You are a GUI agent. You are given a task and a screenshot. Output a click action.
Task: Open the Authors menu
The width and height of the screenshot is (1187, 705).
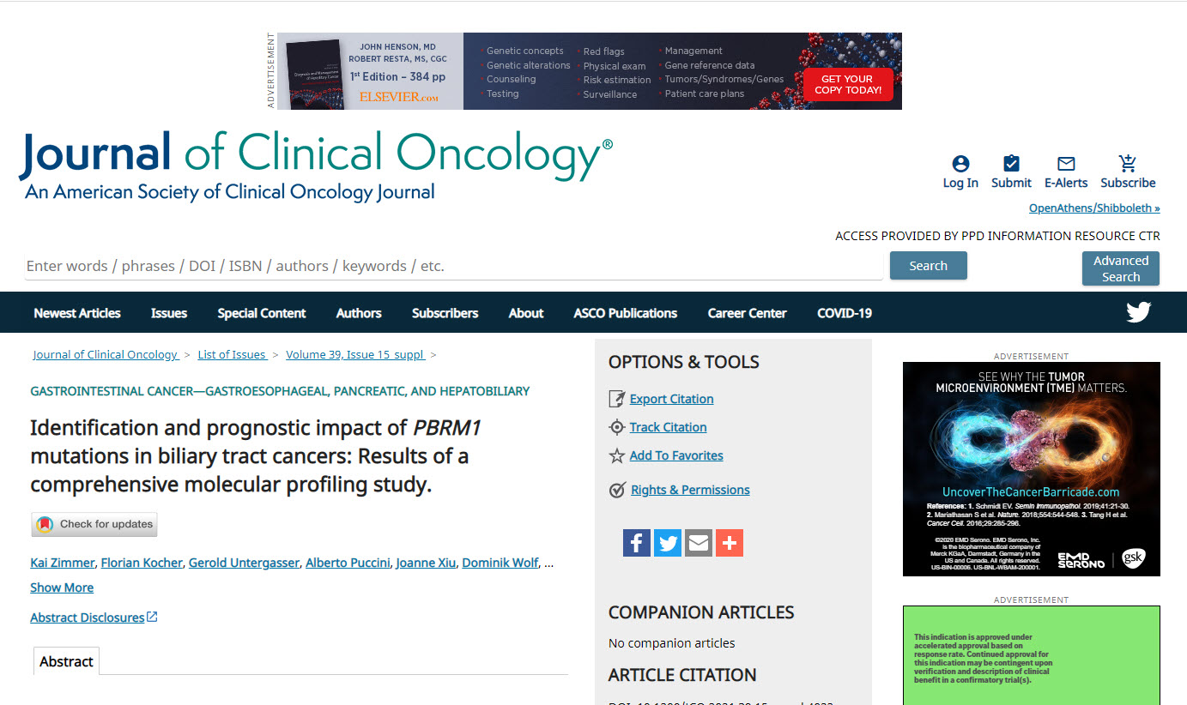pyautogui.click(x=359, y=313)
